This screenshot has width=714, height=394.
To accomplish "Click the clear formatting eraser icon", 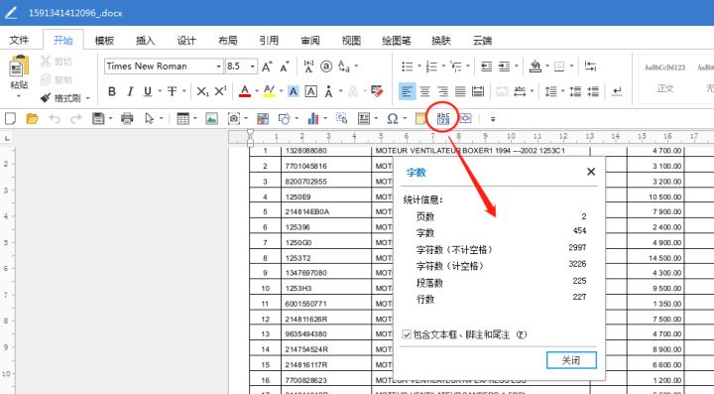I will click(377, 91).
